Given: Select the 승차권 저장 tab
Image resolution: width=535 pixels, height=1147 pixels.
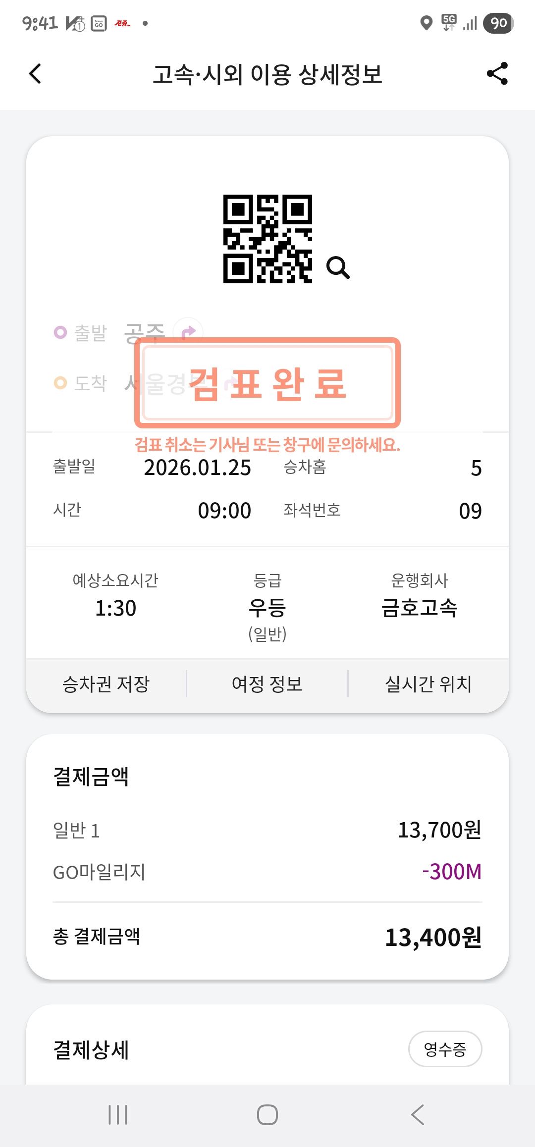Looking at the screenshot, I should (x=106, y=684).
